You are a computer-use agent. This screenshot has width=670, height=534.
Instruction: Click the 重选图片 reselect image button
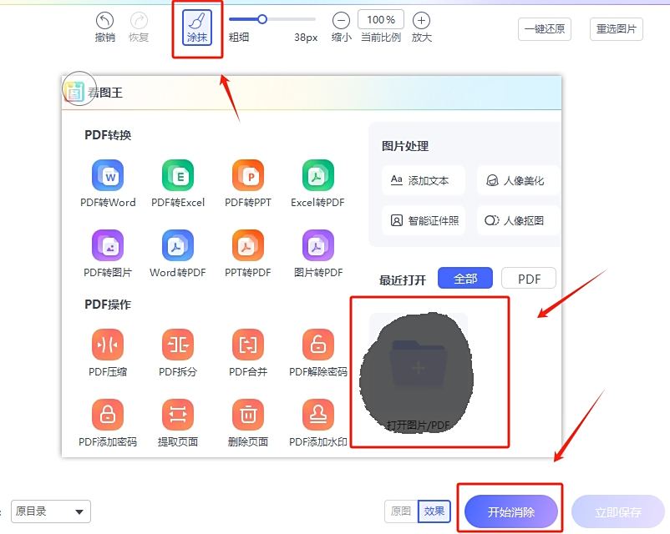(617, 29)
